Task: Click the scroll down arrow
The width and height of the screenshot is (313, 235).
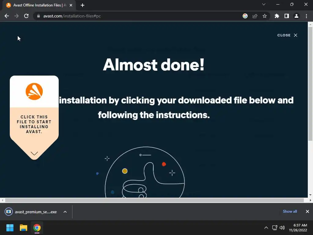Action: 310,195
